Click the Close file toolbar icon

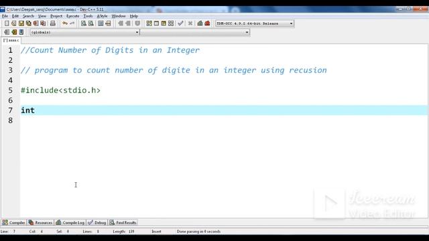pyautogui.click(x=36, y=23)
